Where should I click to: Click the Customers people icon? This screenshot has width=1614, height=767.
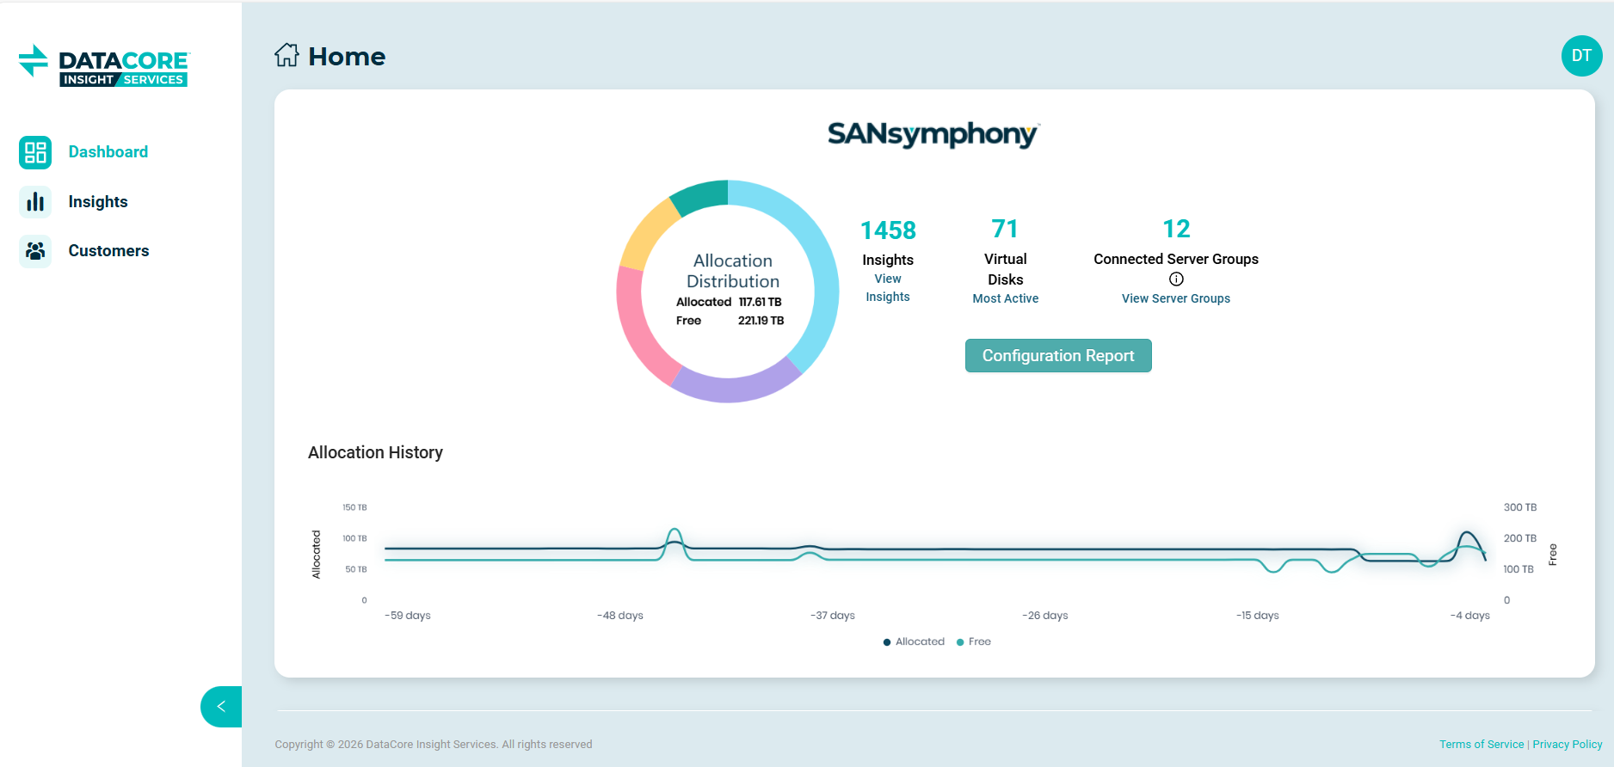35,251
